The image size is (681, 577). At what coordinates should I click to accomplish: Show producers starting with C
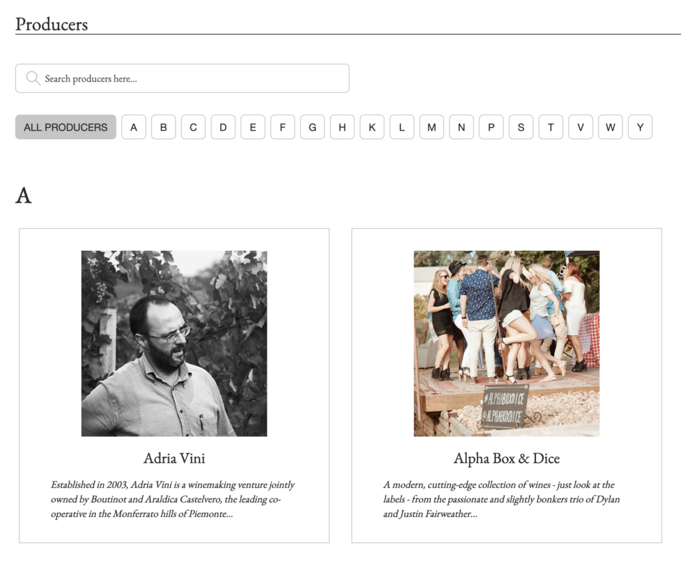click(x=193, y=127)
